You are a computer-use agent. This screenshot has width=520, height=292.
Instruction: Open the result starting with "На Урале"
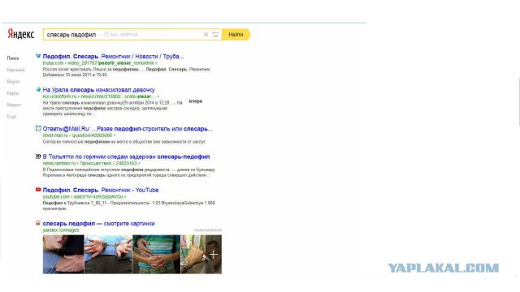[98, 90]
